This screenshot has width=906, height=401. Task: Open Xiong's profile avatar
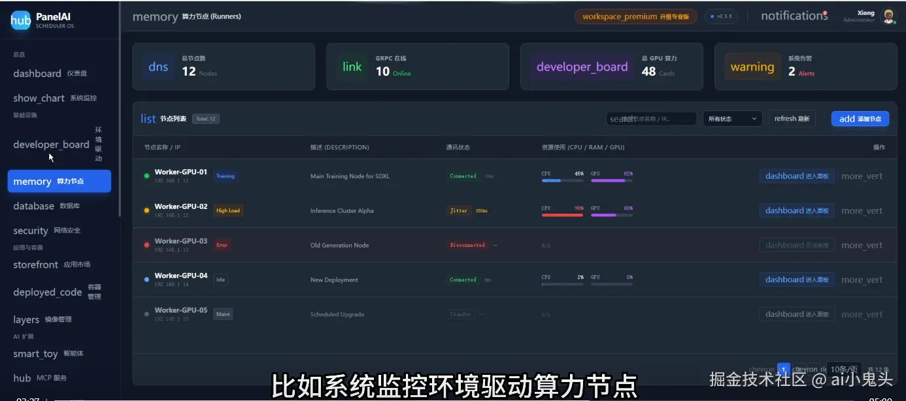tap(888, 16)
